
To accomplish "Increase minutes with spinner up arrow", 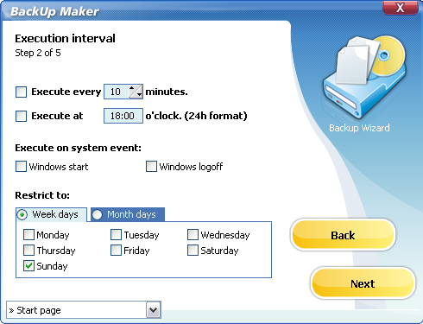I will coord(132,88).
